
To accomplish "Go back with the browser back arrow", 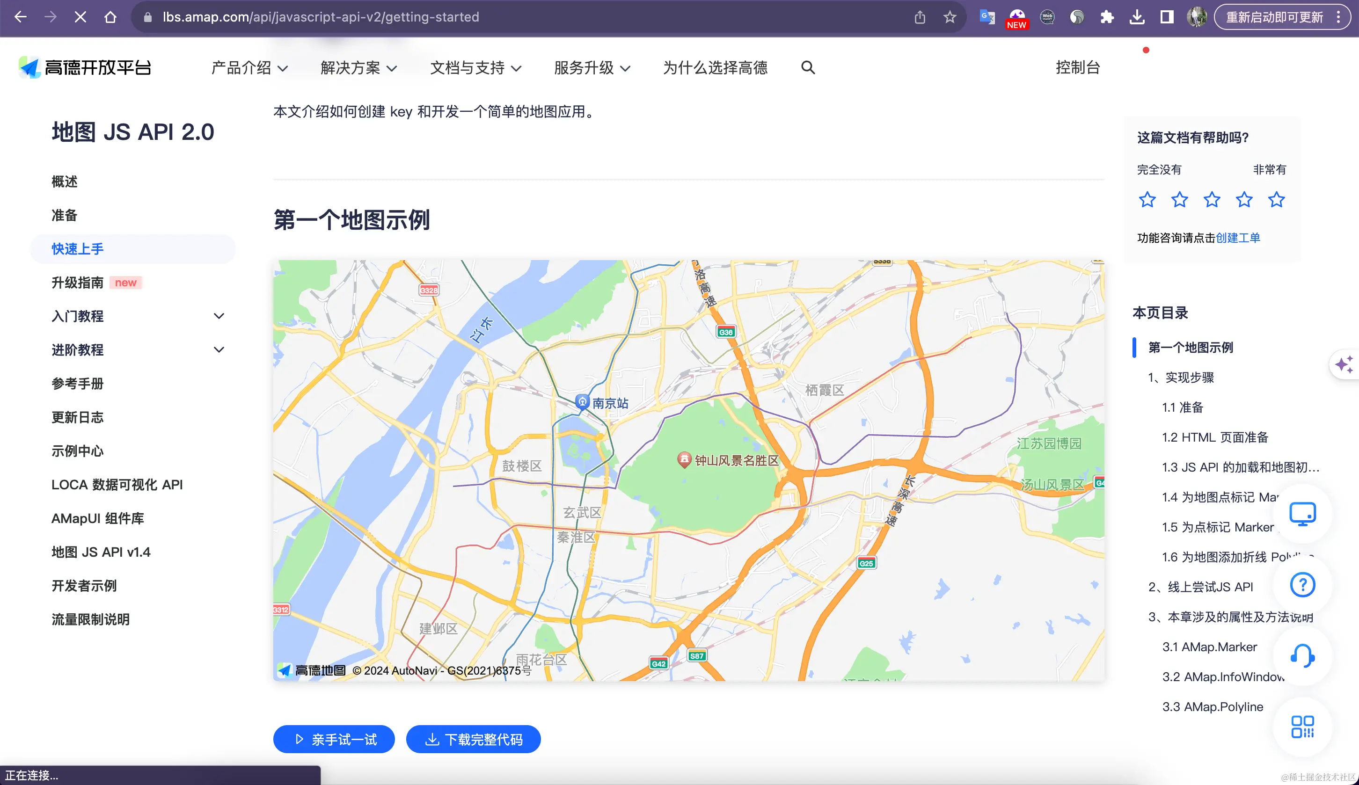I will 21,17.
